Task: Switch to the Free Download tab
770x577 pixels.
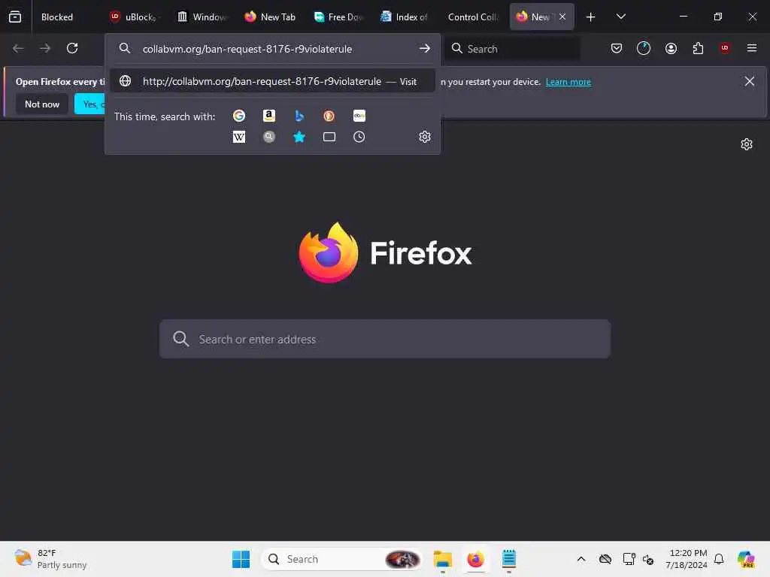Action: click(x=339, y=17)
